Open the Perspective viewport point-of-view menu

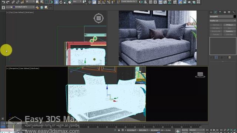14,68
